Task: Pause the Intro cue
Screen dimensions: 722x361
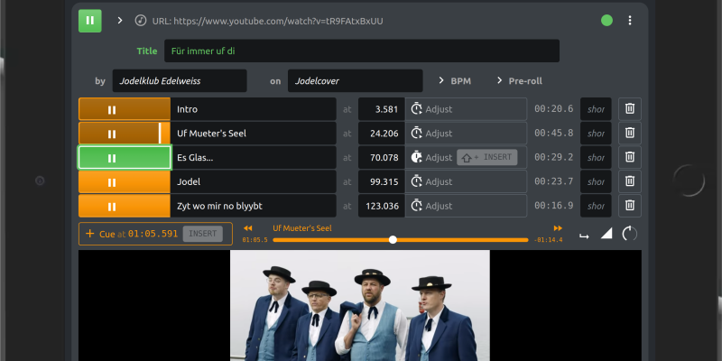Action: [125, 109]
